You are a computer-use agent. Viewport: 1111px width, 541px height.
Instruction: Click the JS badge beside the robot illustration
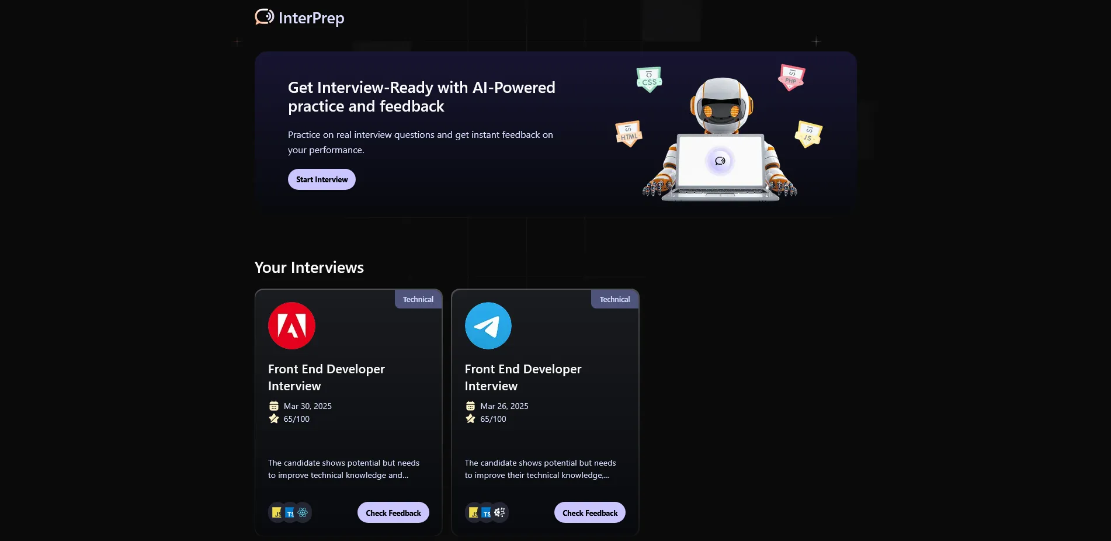pyautogui.click(x=808, y=134)
